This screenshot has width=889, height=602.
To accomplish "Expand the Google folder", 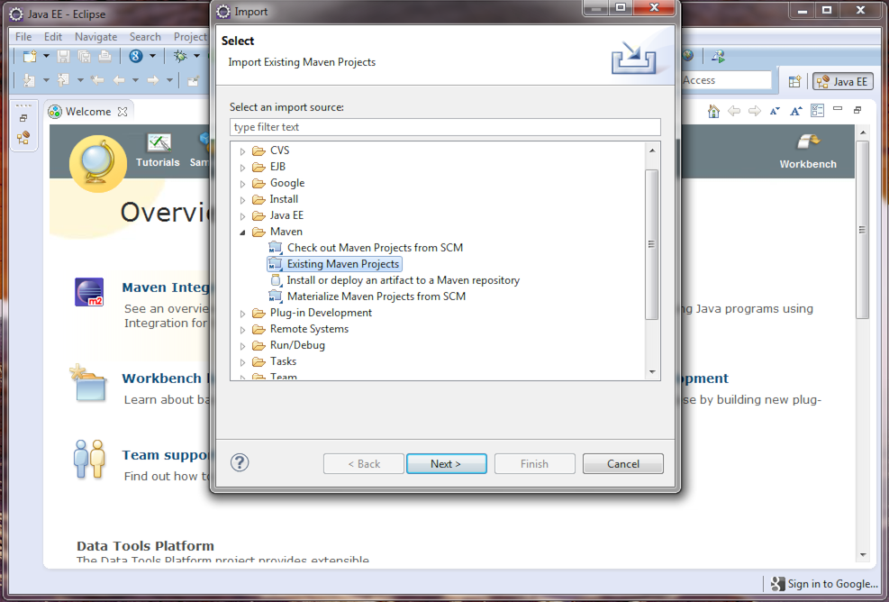I will point(242,184).
